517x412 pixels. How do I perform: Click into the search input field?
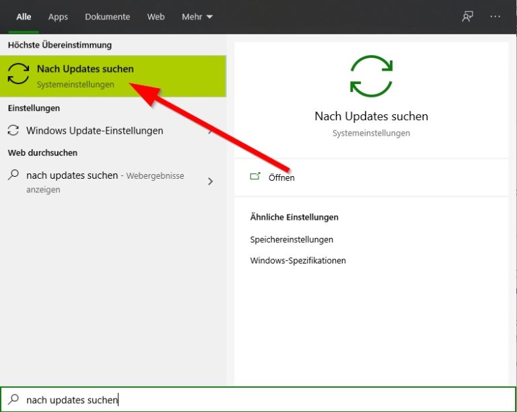[258, 399]
